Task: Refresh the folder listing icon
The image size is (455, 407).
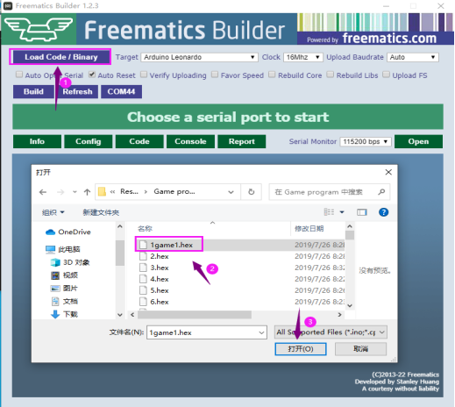Action: pos(251,192)
